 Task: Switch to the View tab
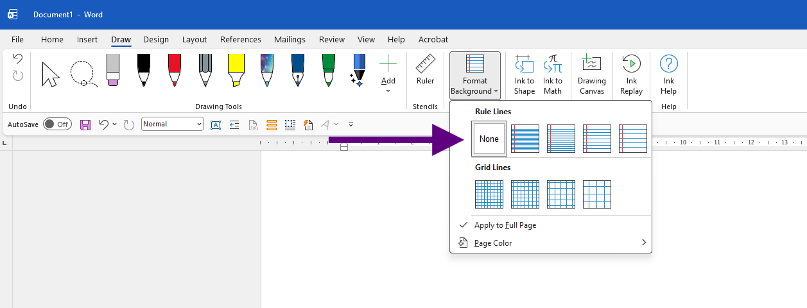367,39
